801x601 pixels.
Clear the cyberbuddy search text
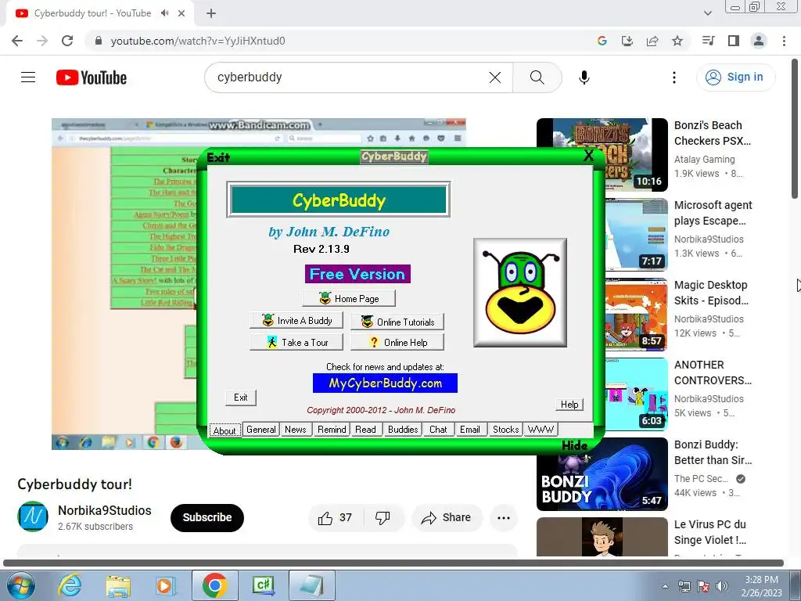(x=494, y=77)
